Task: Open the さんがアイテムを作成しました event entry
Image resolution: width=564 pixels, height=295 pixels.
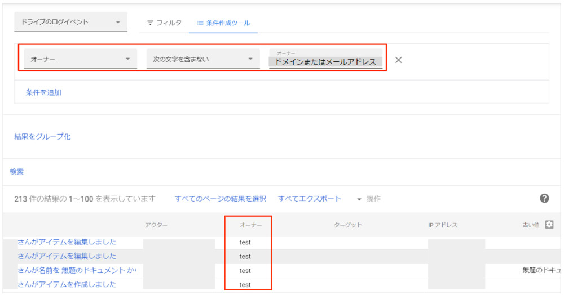Action: [x=67, y=284]
